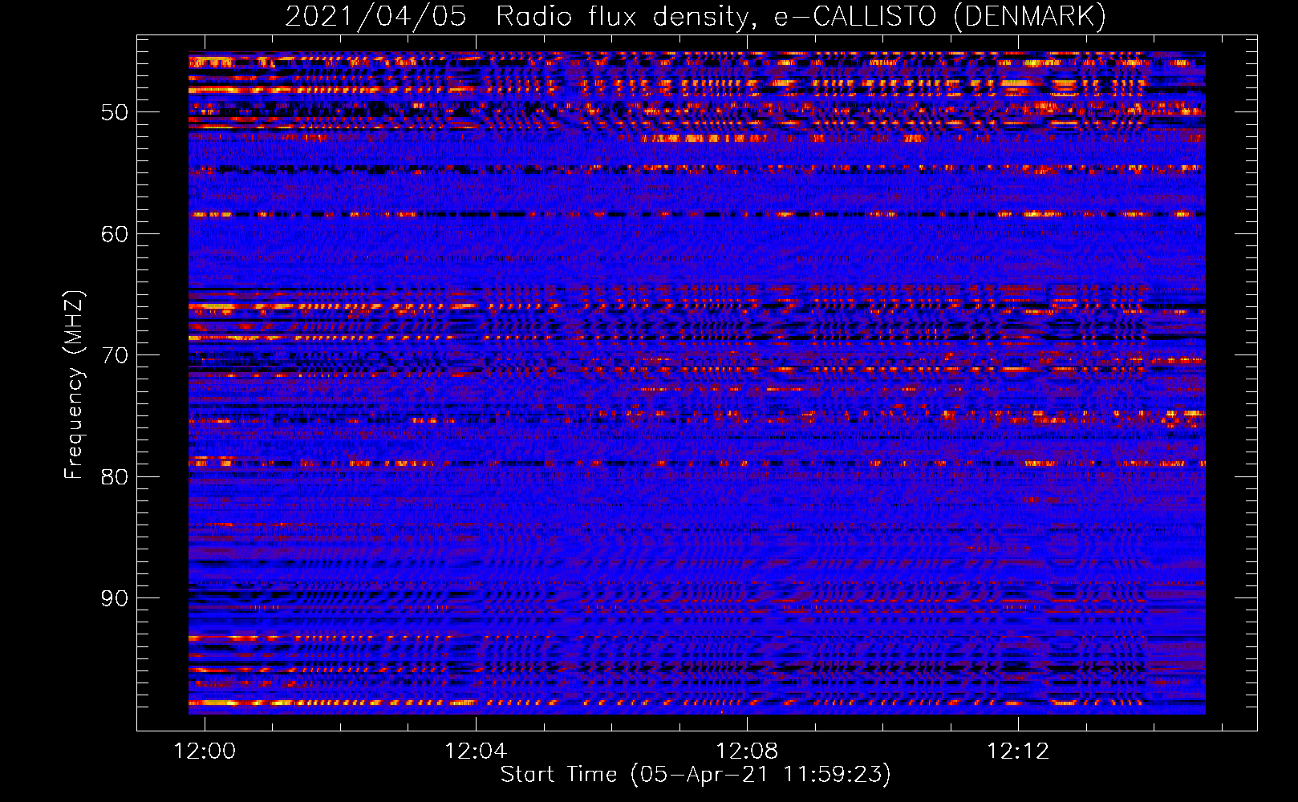Image resolution: width=1298 pixels, height=802 pixels.
Task: Click the 'Frequency (MHZ)' axis label
Action: 73,384
